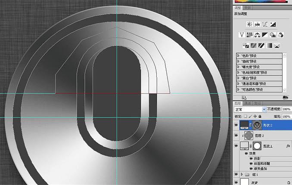Add a Posterize adjustment
Screen dimensions: 292x185
[x=253, y=46]
